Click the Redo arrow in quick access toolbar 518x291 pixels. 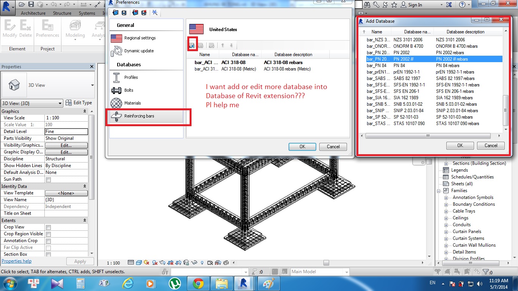coord(67,5)
